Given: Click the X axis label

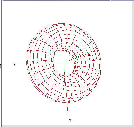Looking at the screenshot, I should pos(14,65).
